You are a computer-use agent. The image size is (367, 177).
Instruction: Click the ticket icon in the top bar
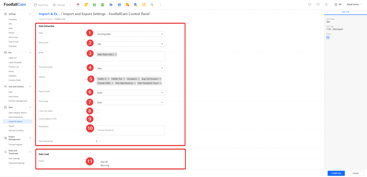coord(310,4)
